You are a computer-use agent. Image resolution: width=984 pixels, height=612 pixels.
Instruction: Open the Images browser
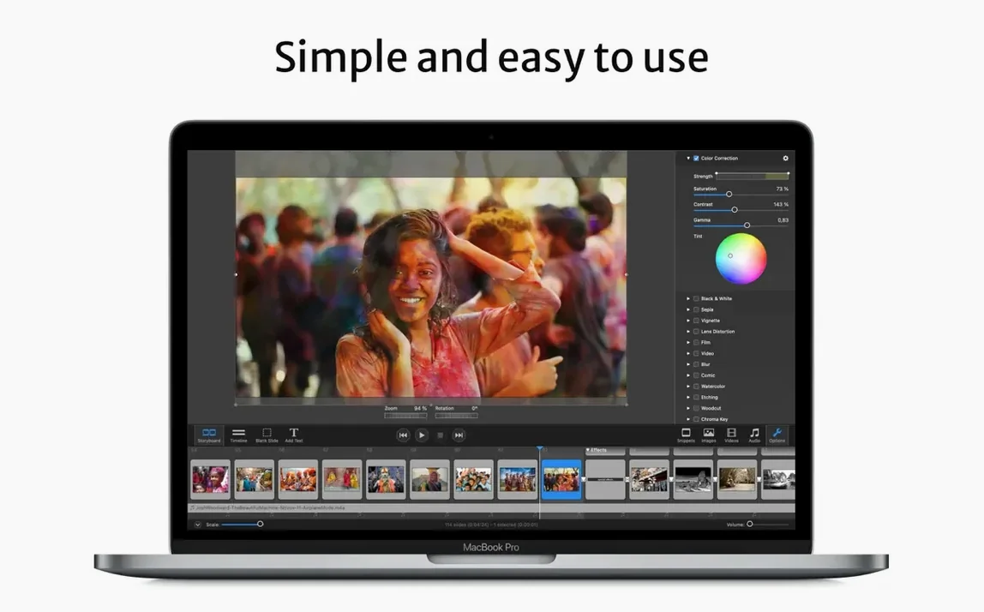(x=709, y=435)
